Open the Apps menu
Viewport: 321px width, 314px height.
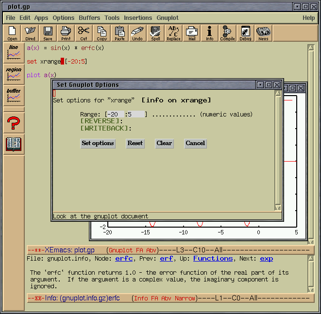point(41,18)
